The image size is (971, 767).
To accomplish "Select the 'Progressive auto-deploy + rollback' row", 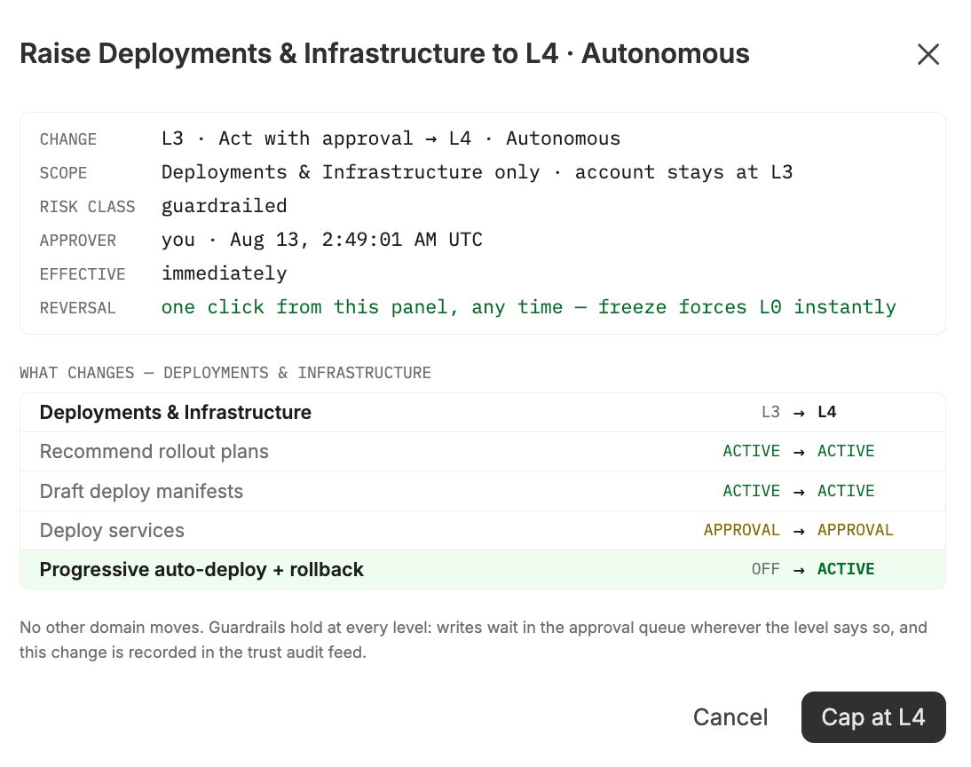I will pos(483,569).
